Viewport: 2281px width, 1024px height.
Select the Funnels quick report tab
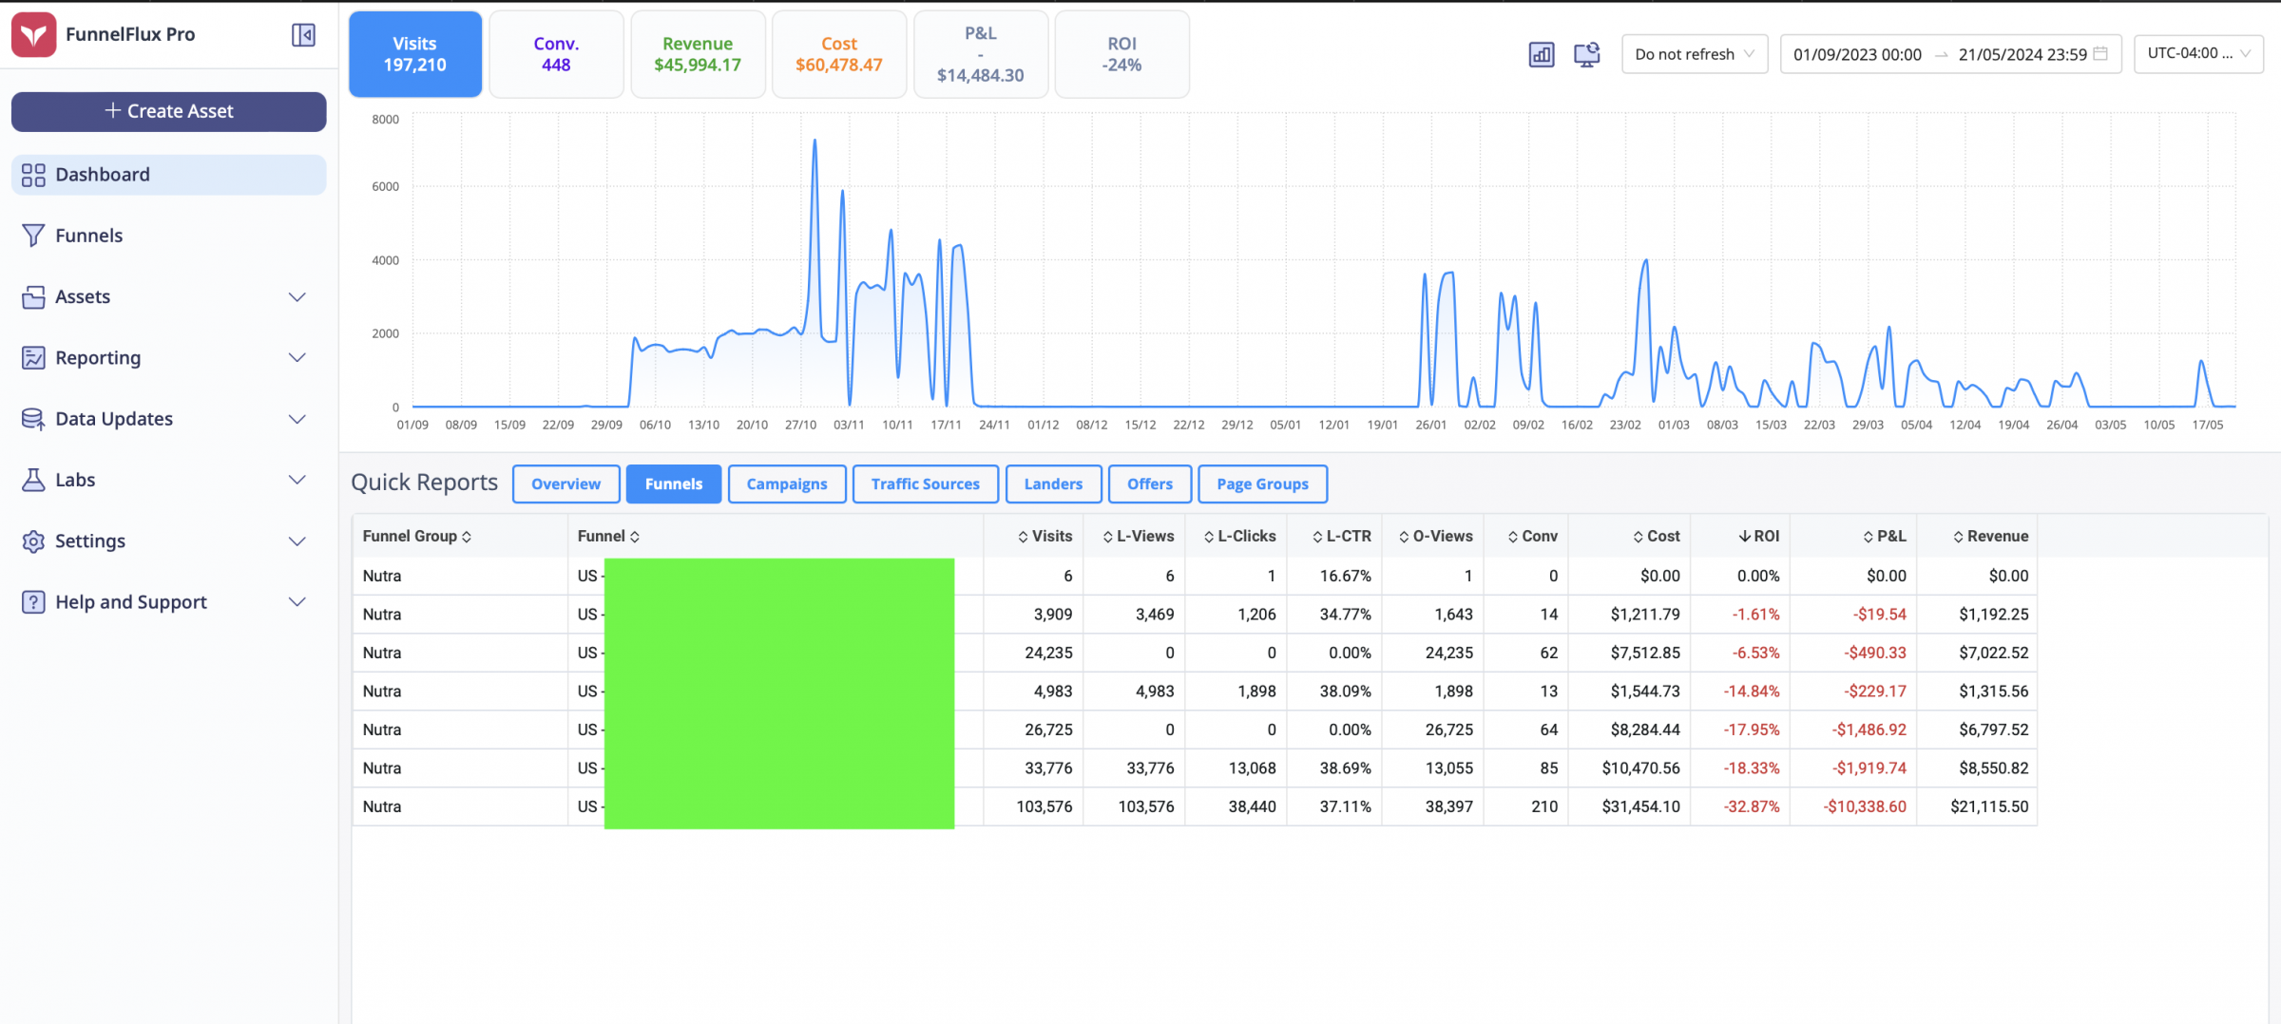(x=674, y=484)
